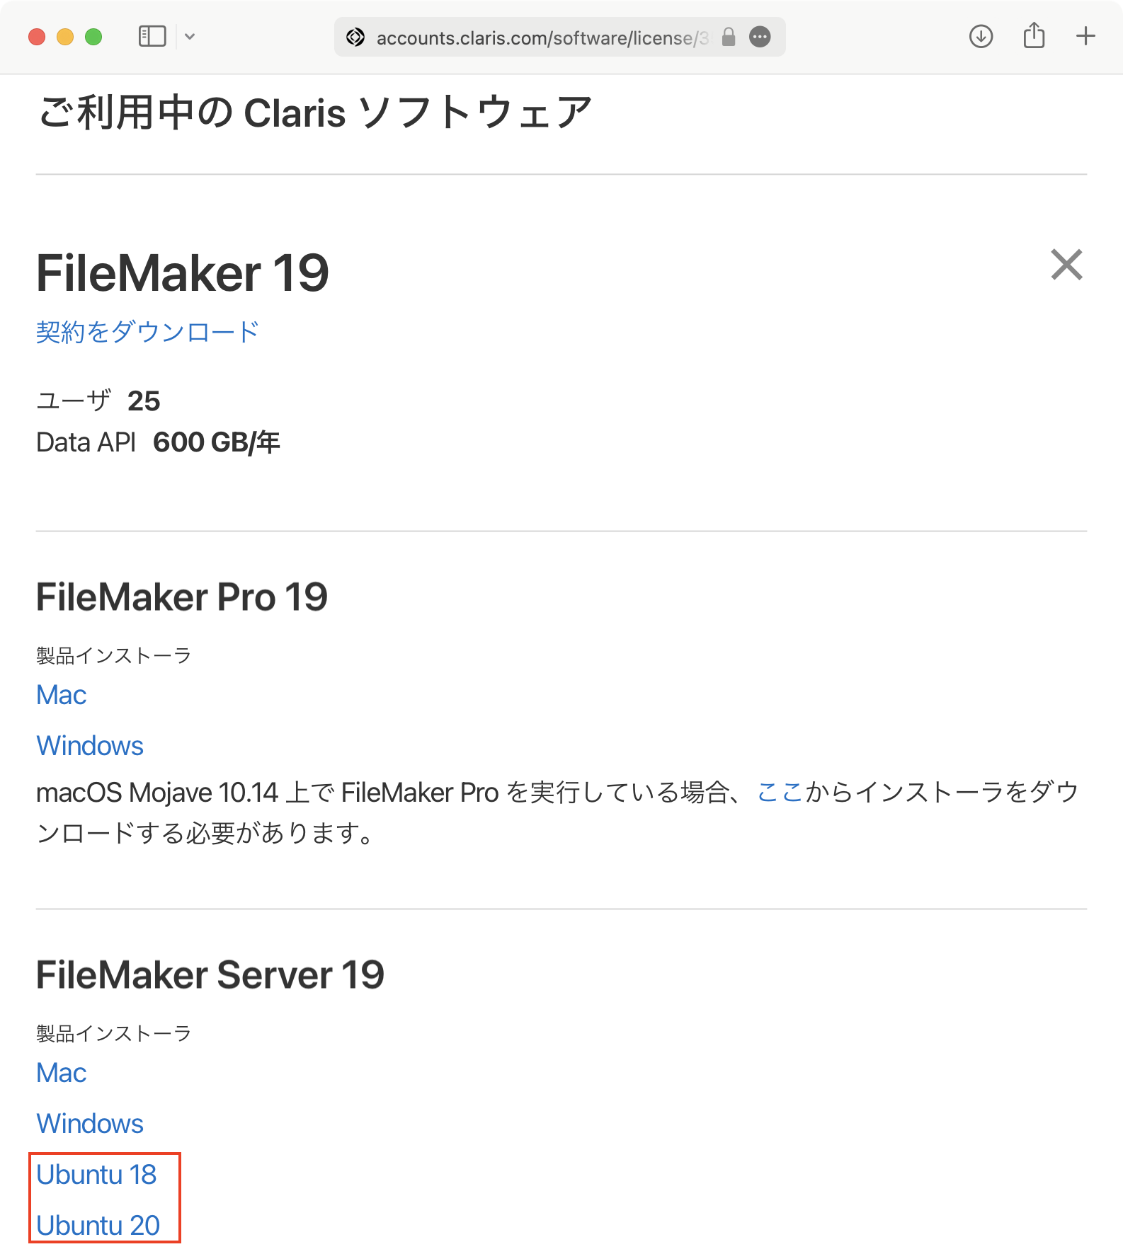Dismiss FileMaker 19 with the X icon

tap(1066, 266)
